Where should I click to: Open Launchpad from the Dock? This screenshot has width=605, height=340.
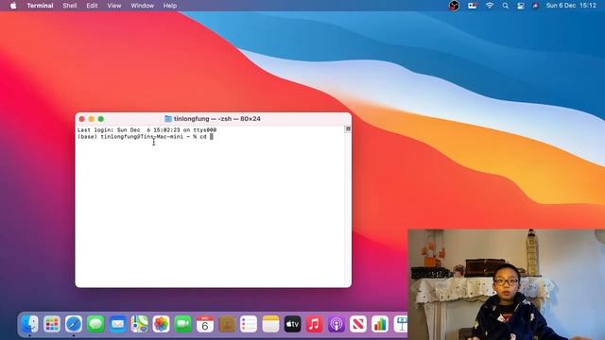52,324
